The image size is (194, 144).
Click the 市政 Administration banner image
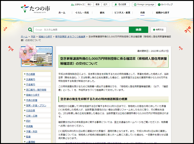pos(37,56)
